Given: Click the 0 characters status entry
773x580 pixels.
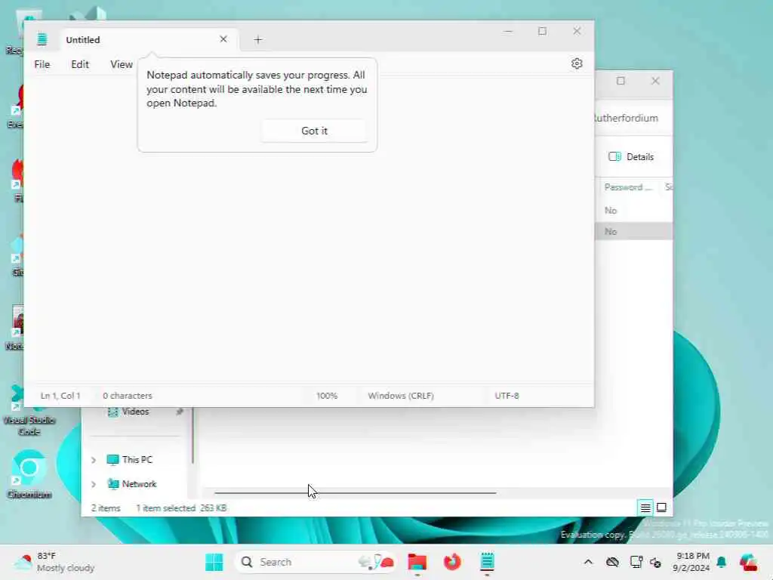Looking at the screenshot, I should pyautogui.click(x=127, y=396).
